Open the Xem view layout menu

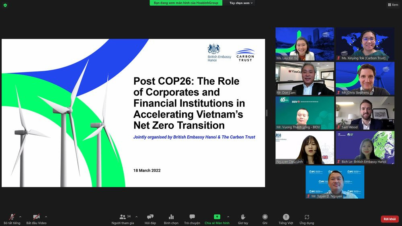[x=393, y=5]
